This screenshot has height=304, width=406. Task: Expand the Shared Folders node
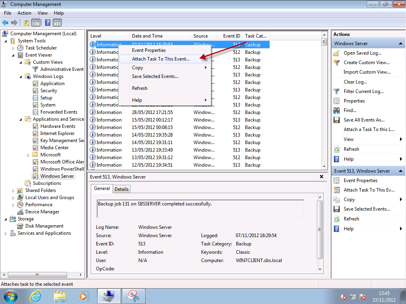click(x=13, y=191)
